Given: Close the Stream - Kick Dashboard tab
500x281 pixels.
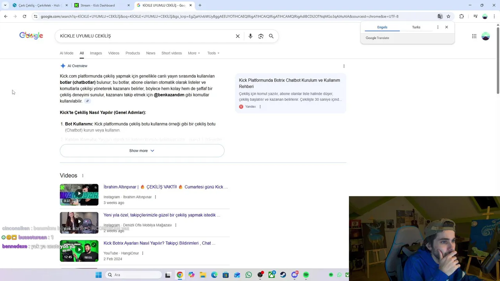Looking at the screenshot, I should [129, 5].
